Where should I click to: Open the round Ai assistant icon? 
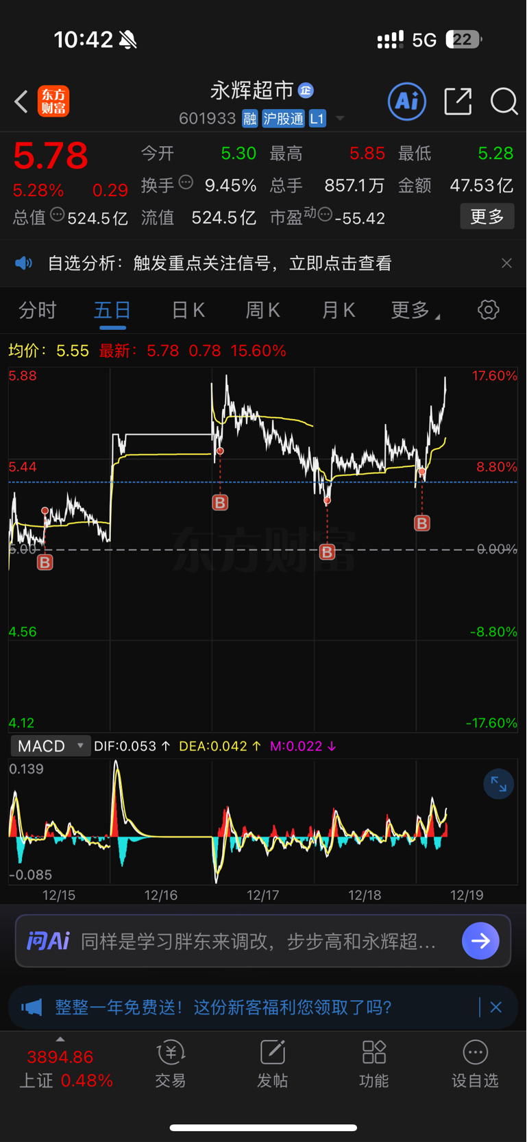407,102
